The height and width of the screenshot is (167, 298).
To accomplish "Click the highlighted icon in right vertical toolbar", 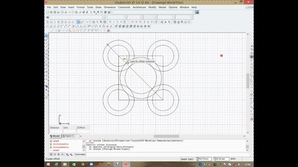I will point(251,57).
